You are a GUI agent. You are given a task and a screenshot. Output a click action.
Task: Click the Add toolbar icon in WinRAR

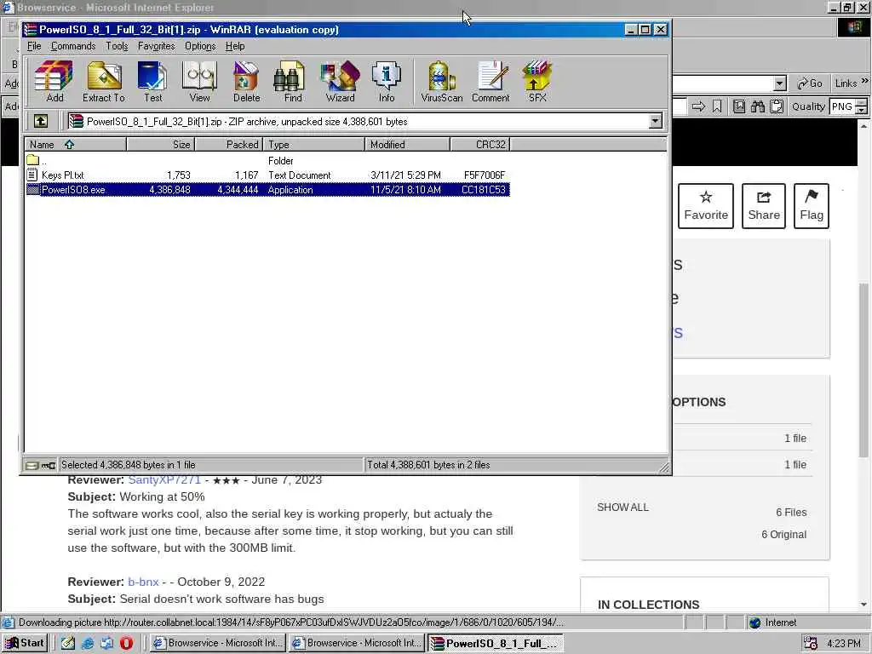(x=54, y=82)
